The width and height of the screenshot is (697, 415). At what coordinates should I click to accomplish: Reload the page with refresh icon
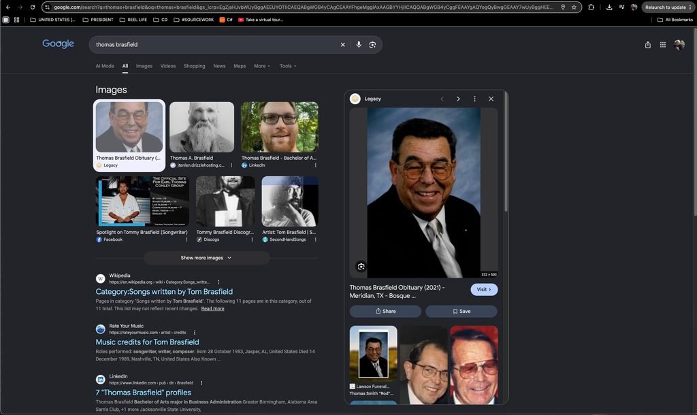tap(33, 7)
